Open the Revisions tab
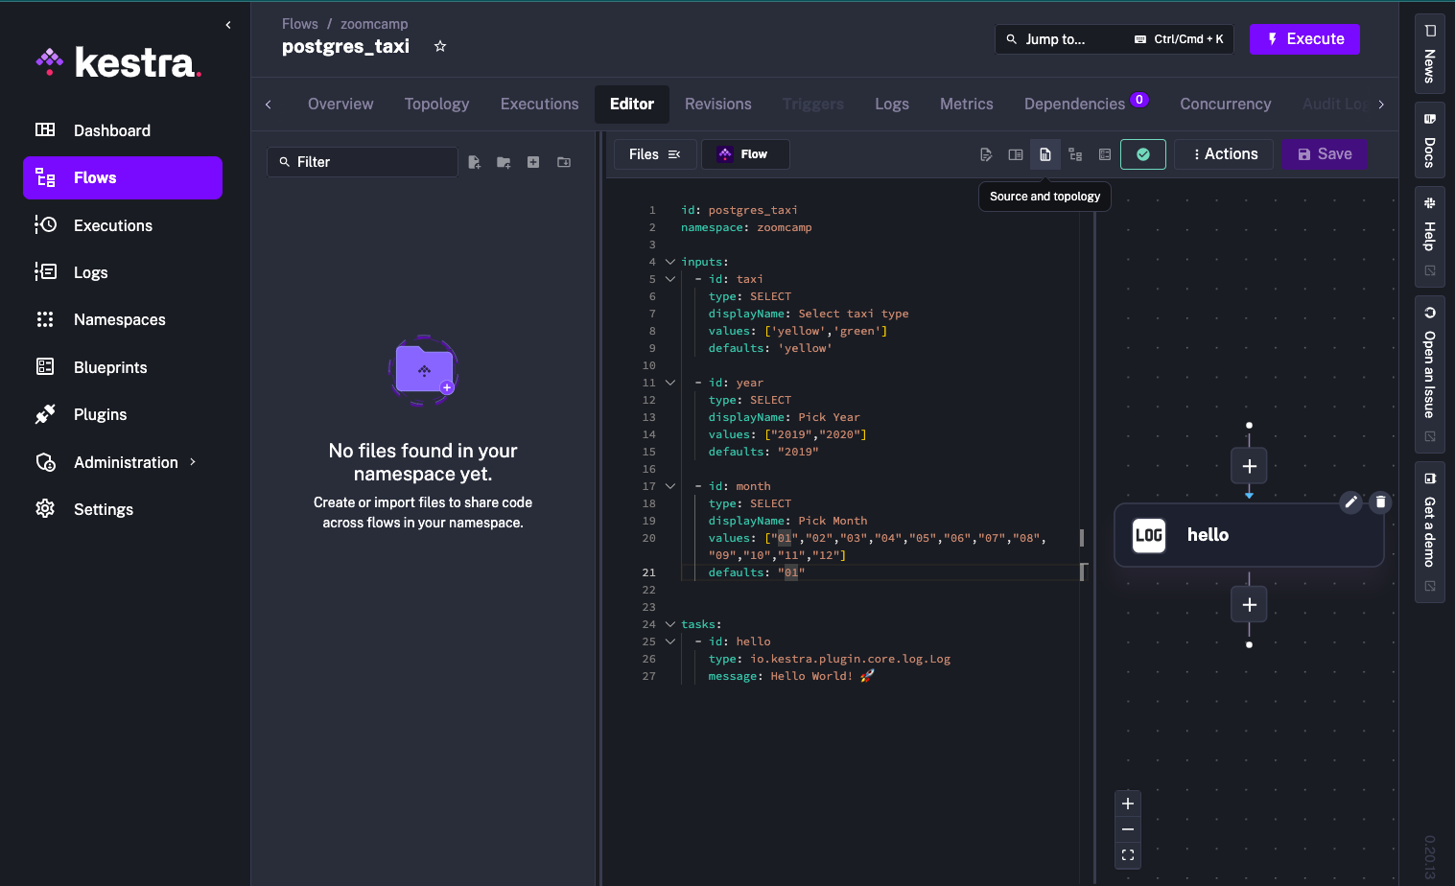1455x886 pixels. coord(717,104)
